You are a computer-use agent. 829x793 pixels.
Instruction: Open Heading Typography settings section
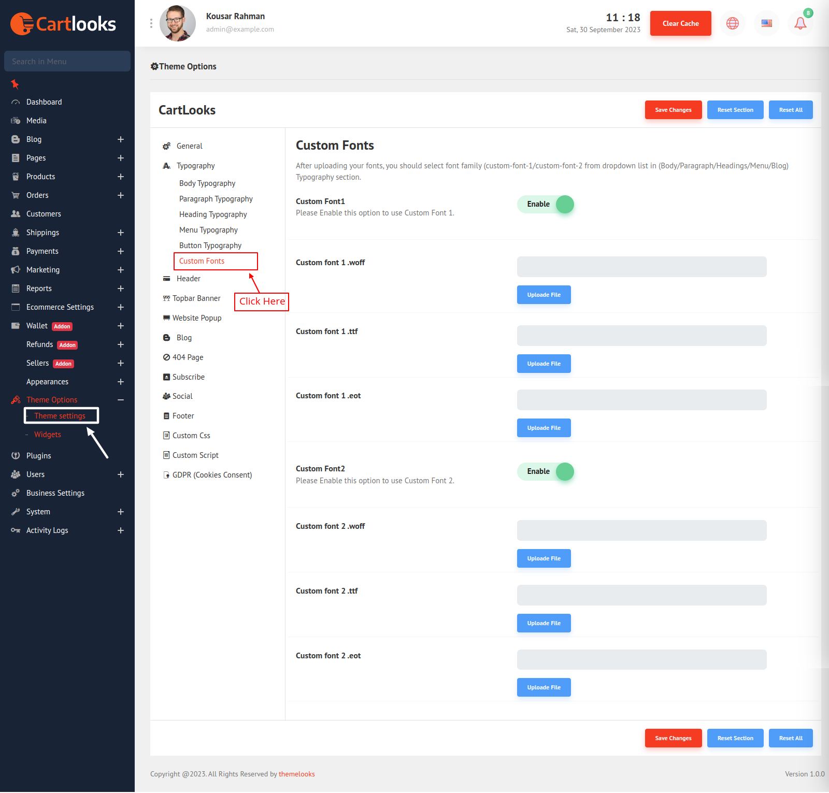click(x=213, y=214)
